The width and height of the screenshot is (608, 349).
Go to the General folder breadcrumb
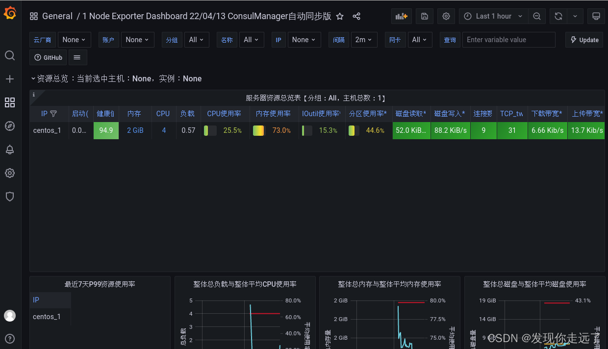(x=57, y=16)
